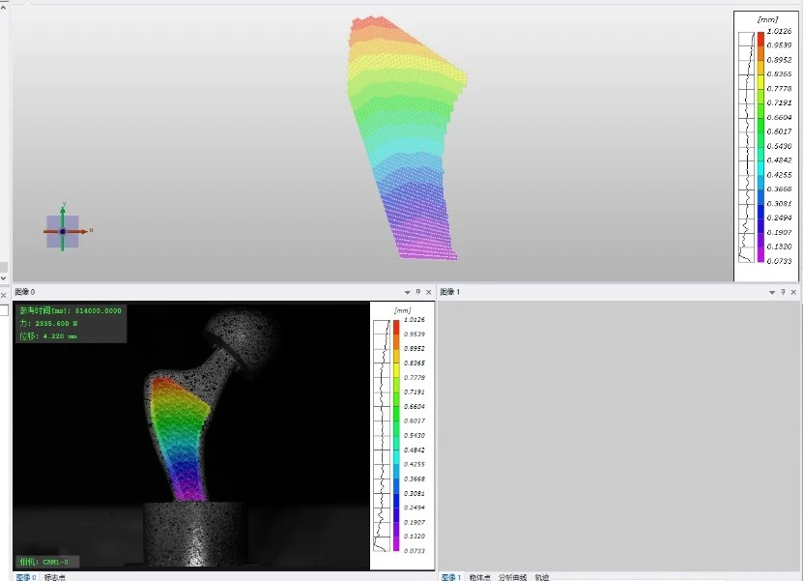Image resolution: width=803 pixels, height=581 pixels.
Task: Select the magenta band at 3D legend bottom
Action: click(760, 254)
